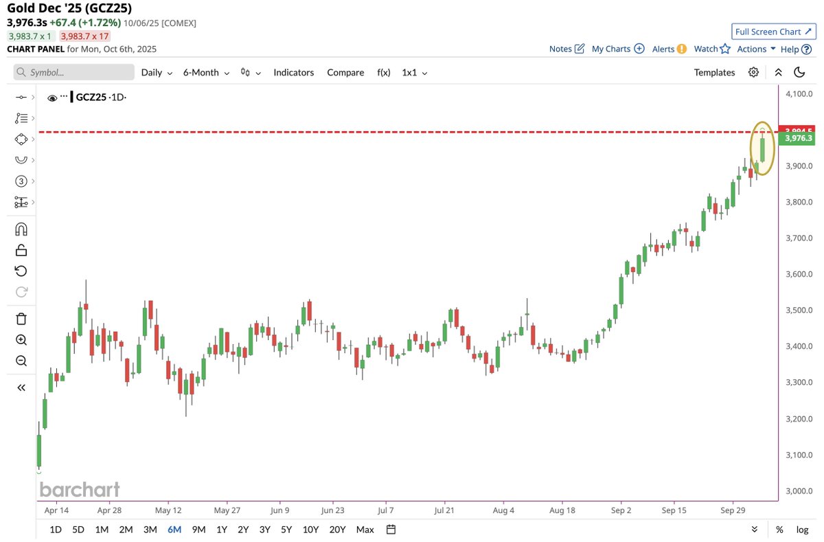
Task: Click the red 3,994.5 price line label
Action: click(797, 131)
